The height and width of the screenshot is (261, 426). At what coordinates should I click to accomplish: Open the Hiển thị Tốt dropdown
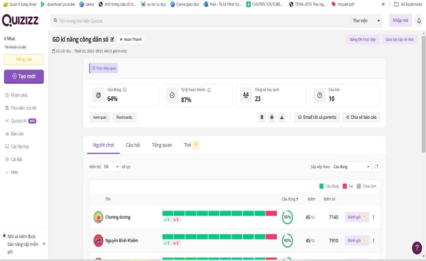pos(111,166)
